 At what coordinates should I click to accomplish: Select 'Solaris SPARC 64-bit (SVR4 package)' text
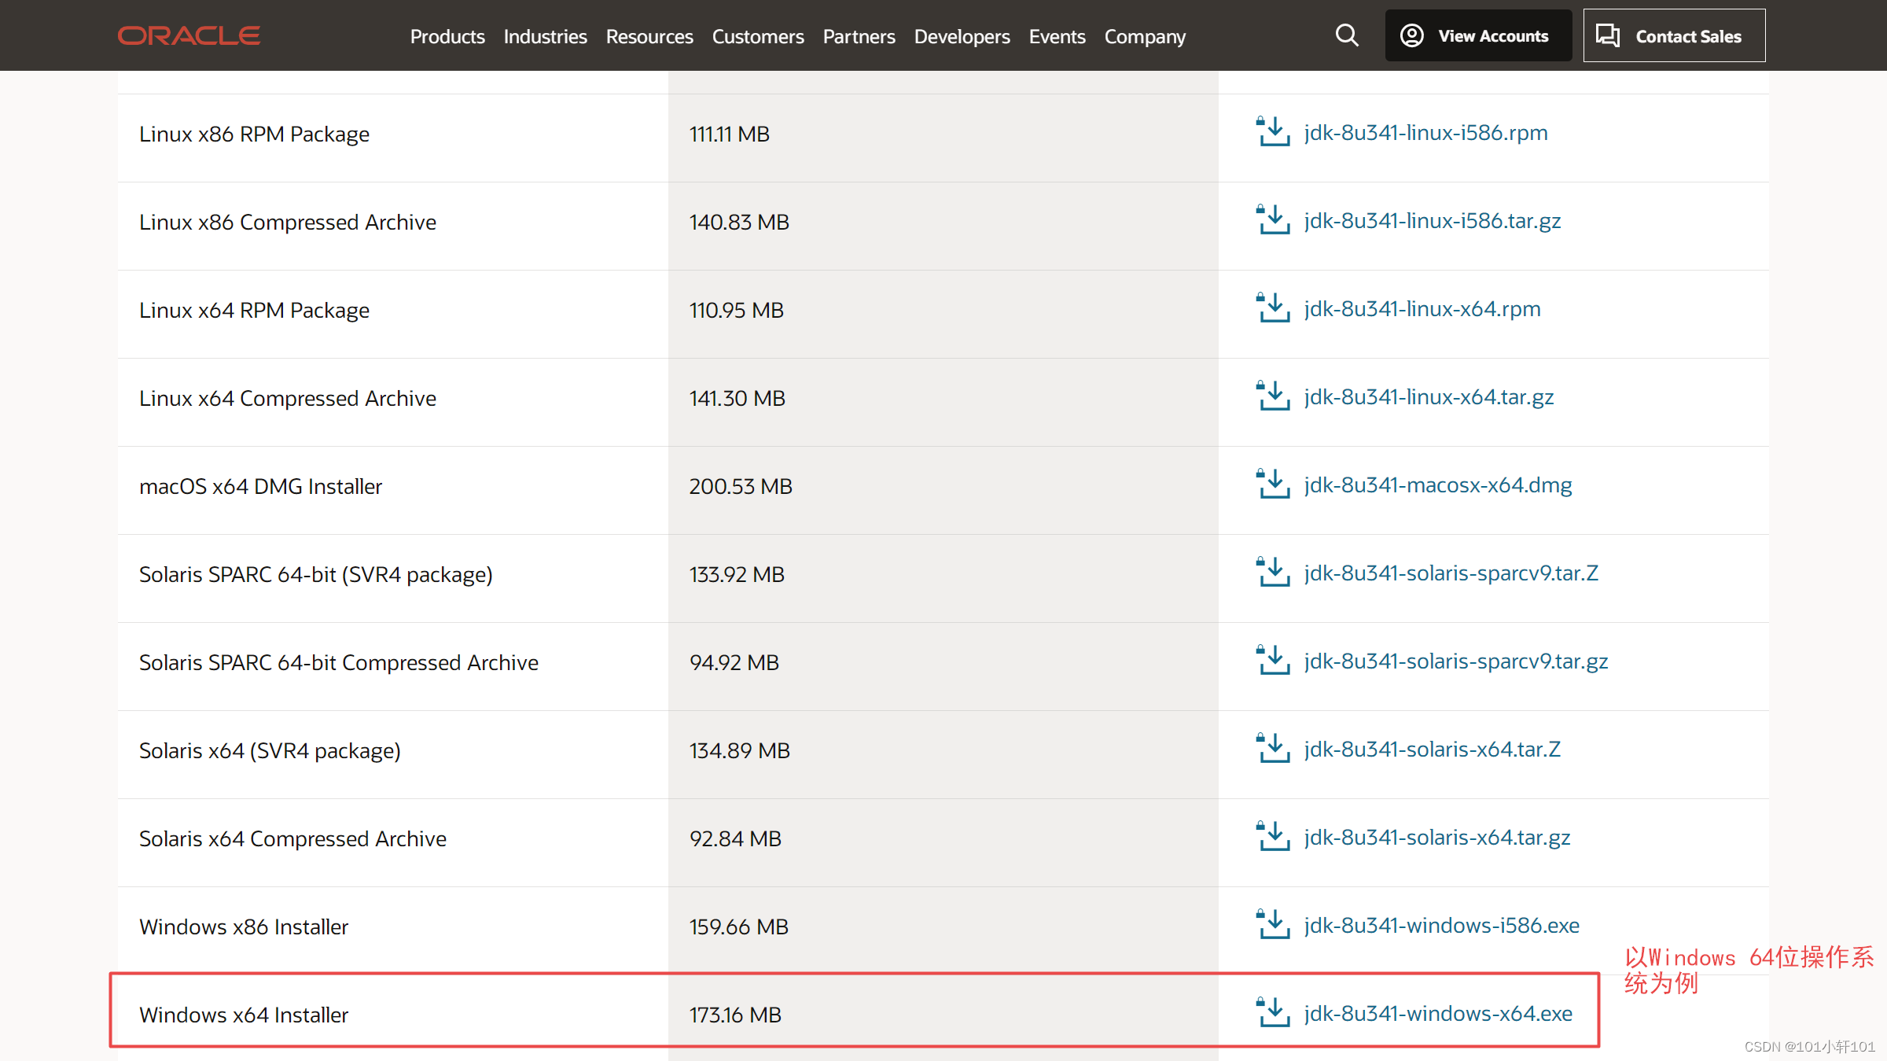point(316,575)
